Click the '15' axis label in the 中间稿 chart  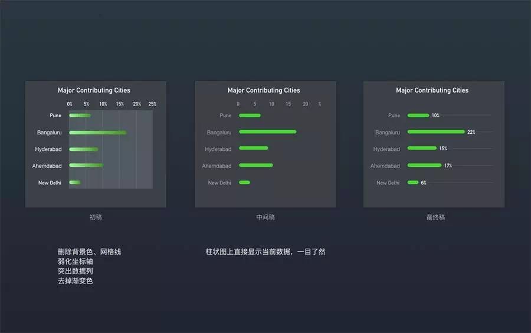click(x=288, y=104)
